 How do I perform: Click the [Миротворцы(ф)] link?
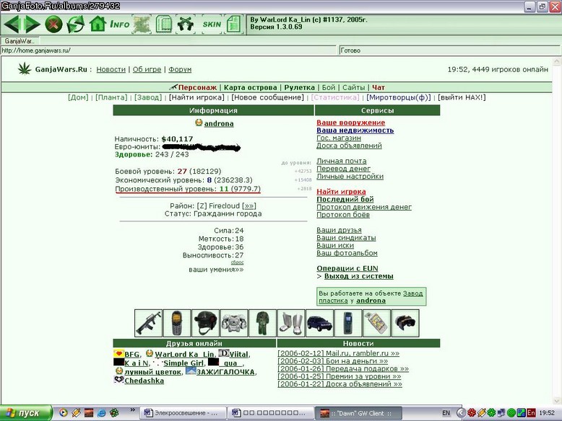[399, 97]
